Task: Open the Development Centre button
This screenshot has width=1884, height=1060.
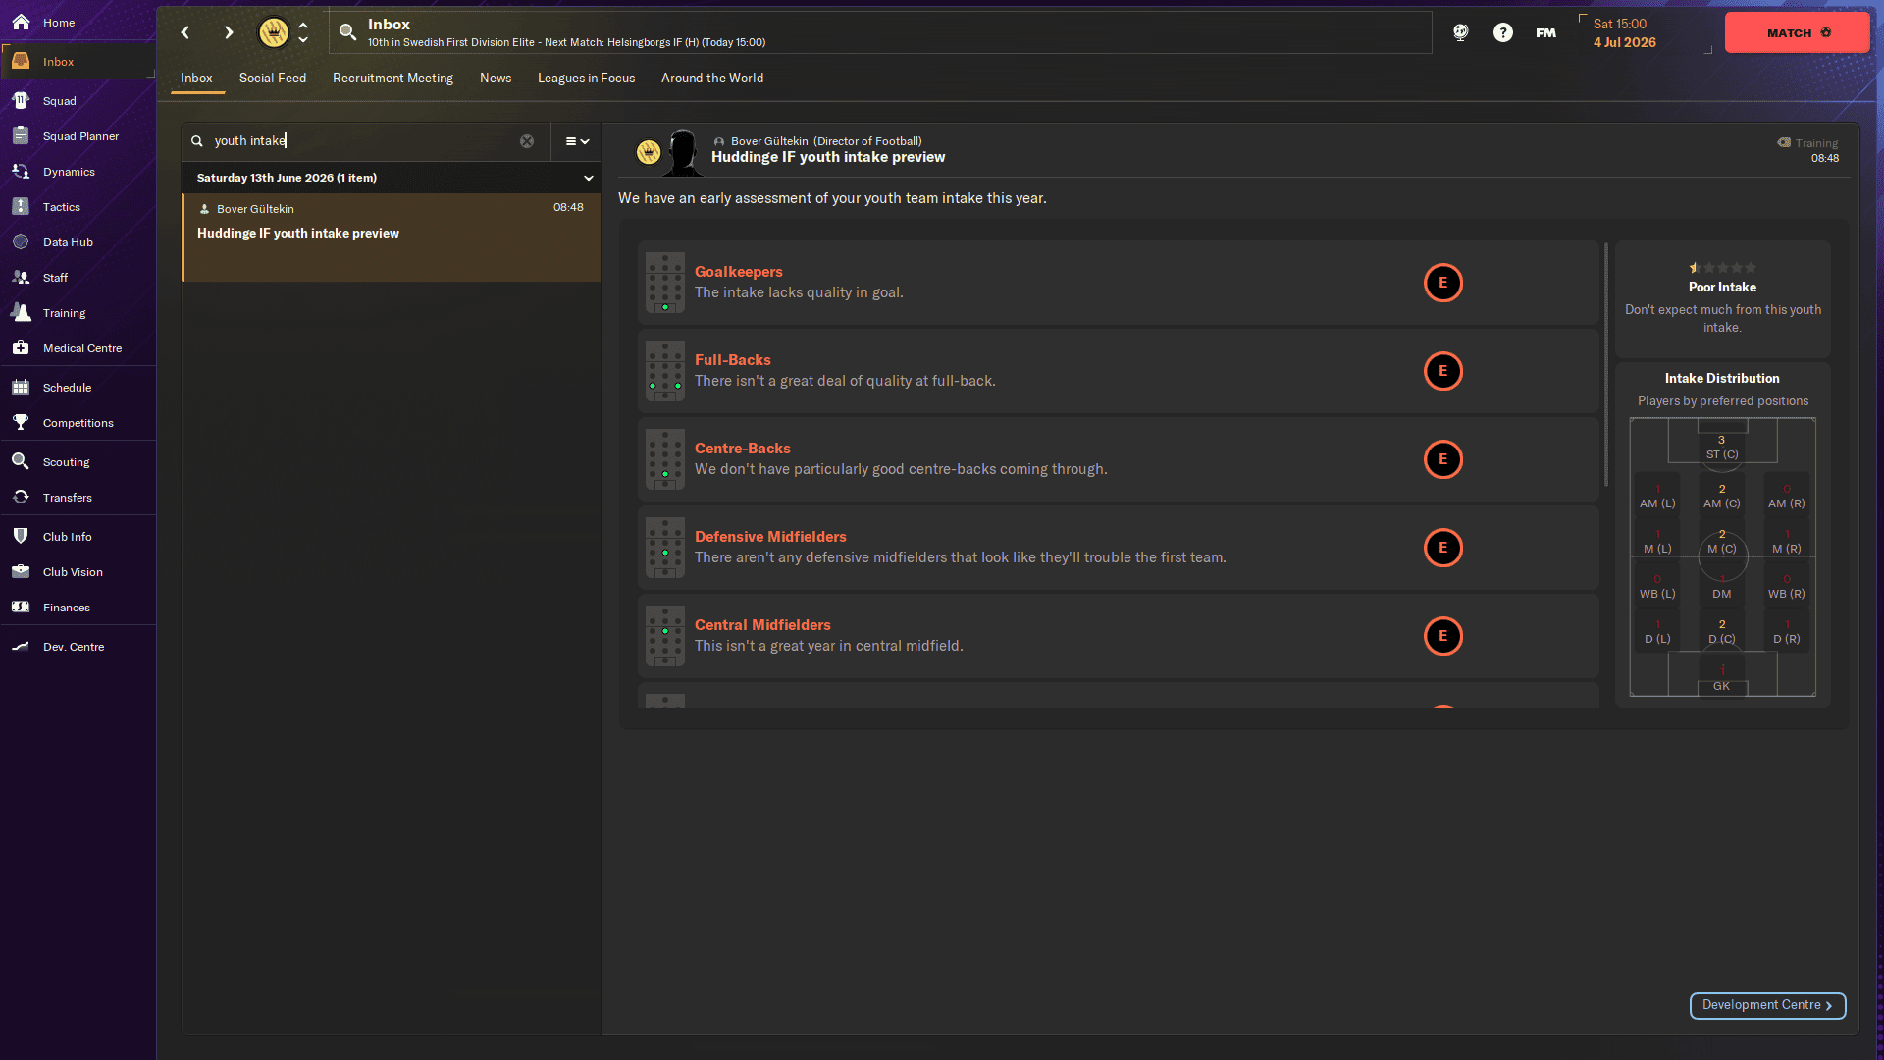Action: 1767,1005
